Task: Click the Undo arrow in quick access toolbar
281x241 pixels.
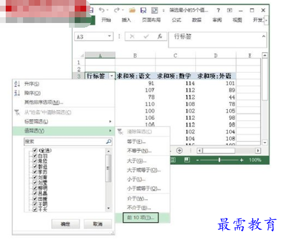Action: (x=102, y=10)
